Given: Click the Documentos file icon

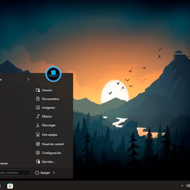Looking at the screenshot, I should 38,99.
